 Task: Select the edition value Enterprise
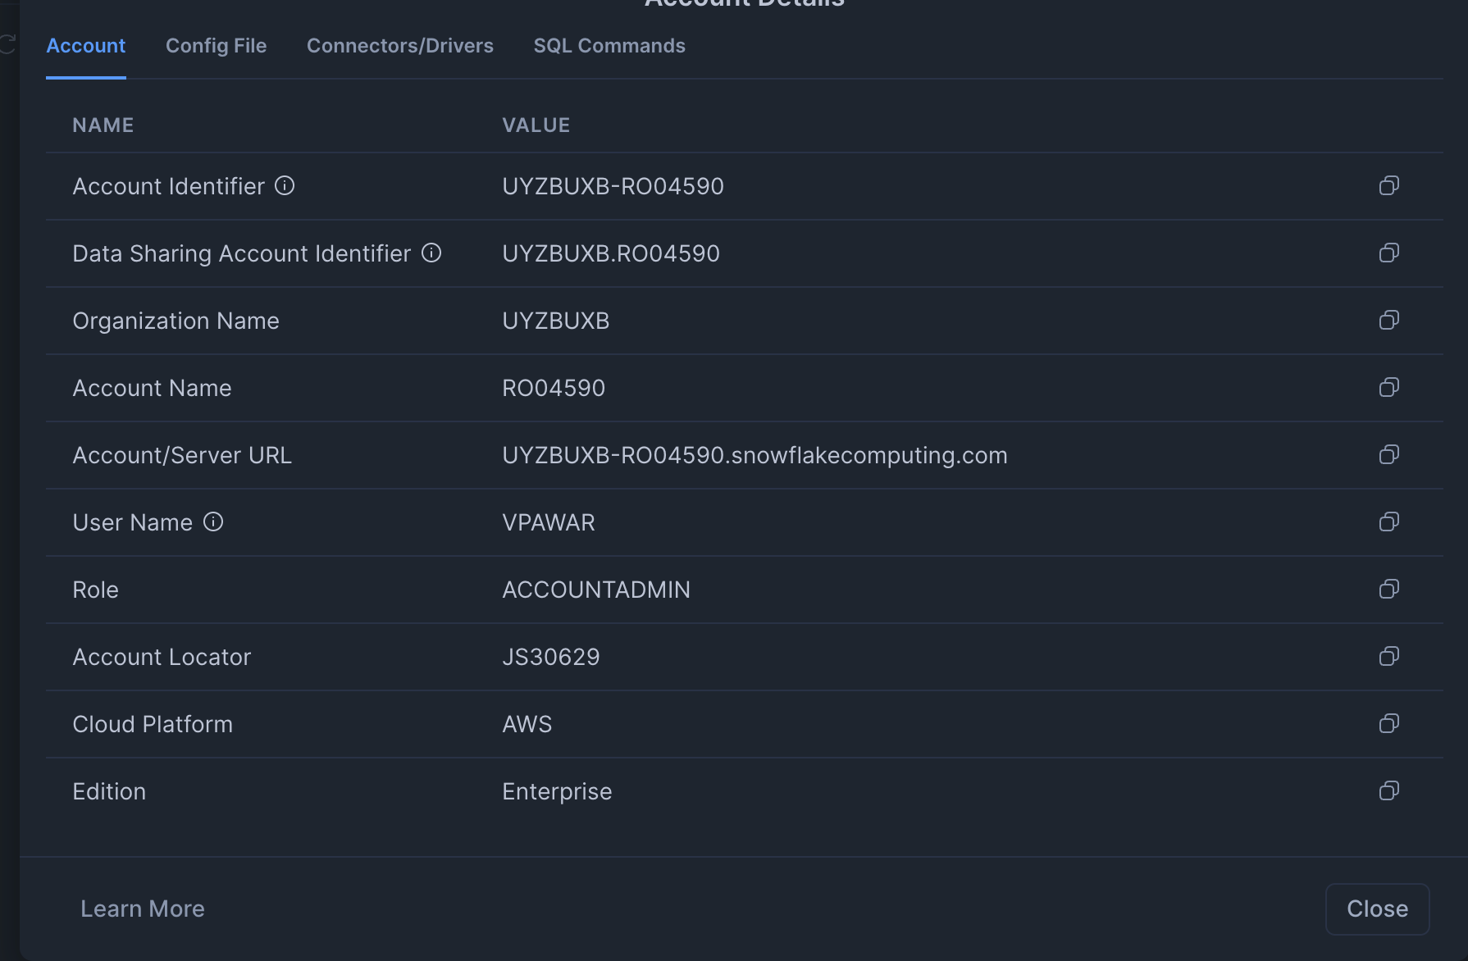click(557, 791)
